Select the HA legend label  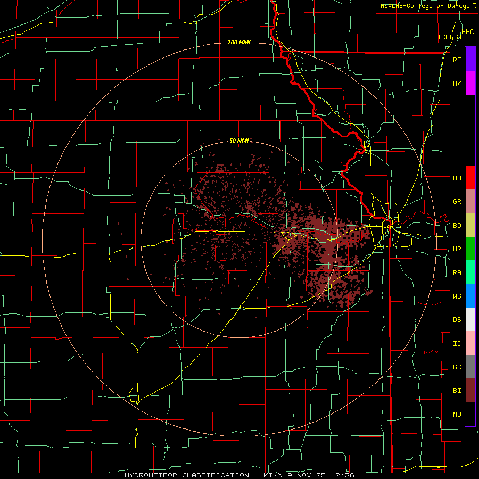[x=457, y=178]
